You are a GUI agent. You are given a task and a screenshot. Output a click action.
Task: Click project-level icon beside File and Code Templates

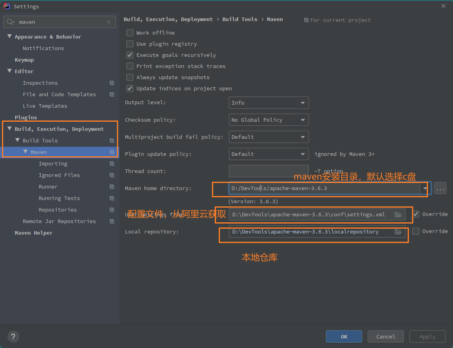[112, 94]
